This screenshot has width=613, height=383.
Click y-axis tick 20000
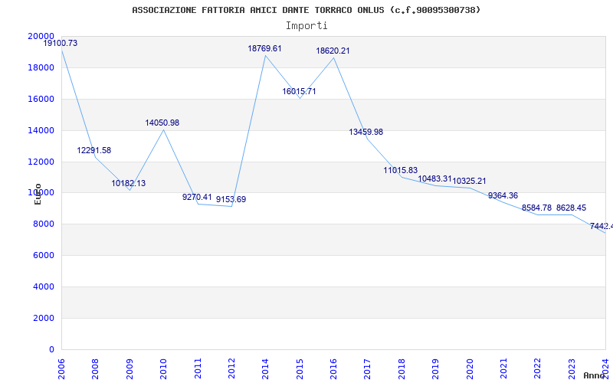[x=41, y=36]
